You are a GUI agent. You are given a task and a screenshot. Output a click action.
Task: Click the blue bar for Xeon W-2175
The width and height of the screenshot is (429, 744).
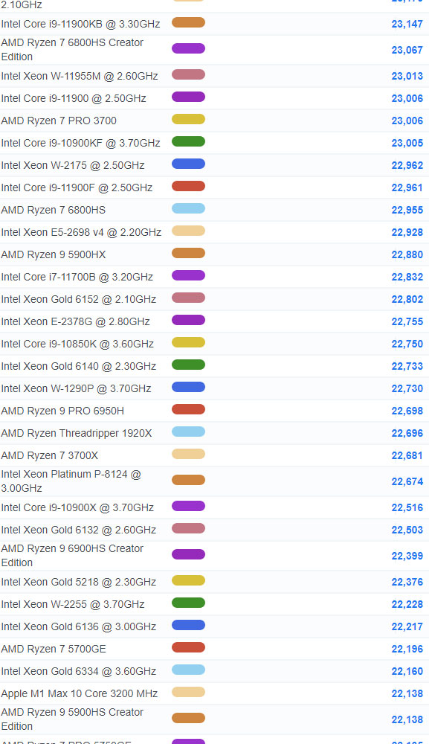click(188, 164)
